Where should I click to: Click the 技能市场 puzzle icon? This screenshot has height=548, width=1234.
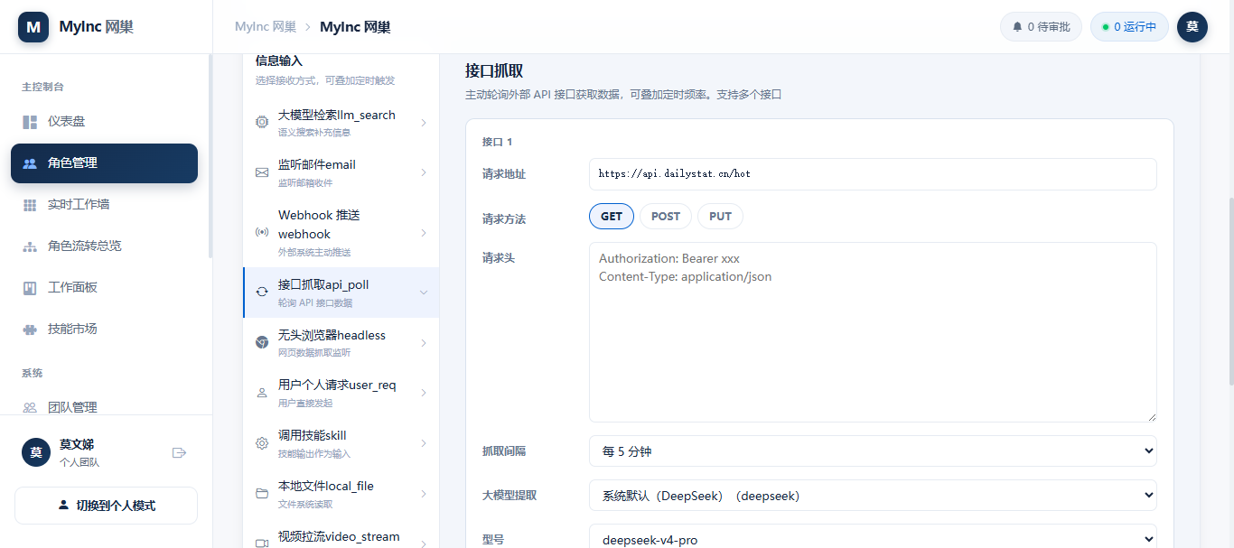coord(30,330)
